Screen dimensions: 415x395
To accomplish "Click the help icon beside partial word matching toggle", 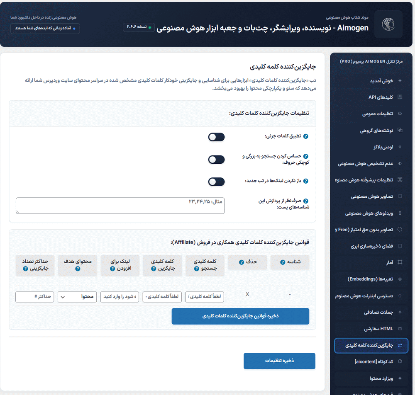I will pyautogui.click(x=307, y=136).
